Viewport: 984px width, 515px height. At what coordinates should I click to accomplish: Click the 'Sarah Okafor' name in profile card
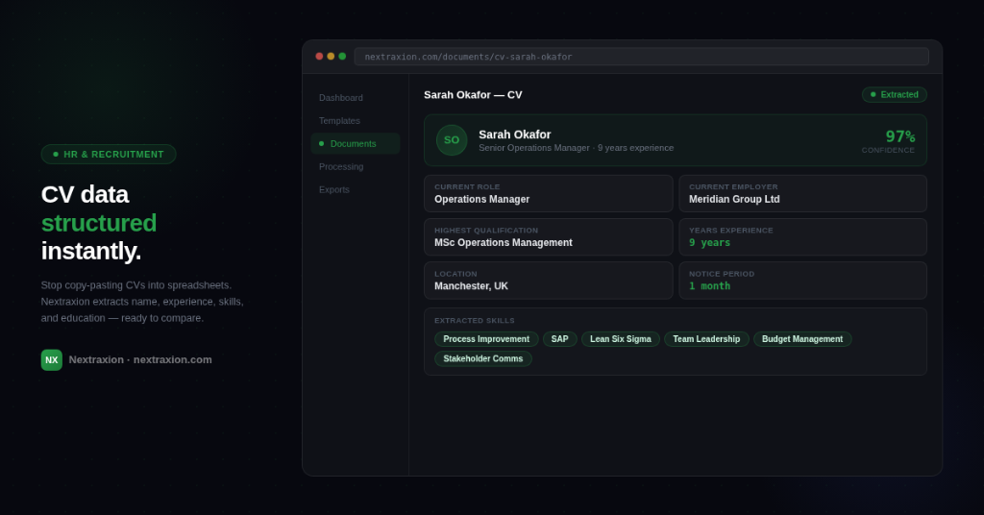[x=515, y=135]
